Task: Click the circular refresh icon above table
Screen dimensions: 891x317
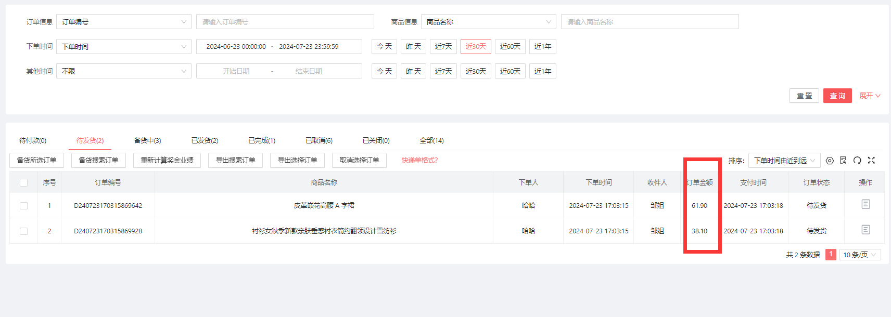Action: point(857,161)
